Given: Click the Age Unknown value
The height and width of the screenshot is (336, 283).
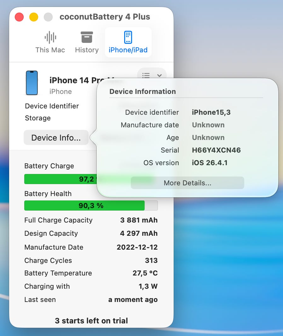Looking at the screenshot, I should tap(208, 137).
